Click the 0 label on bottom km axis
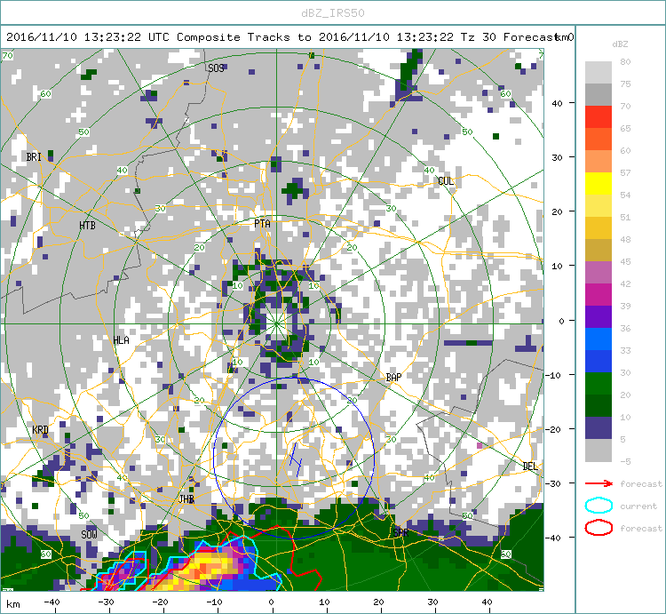 pos(272,602)
